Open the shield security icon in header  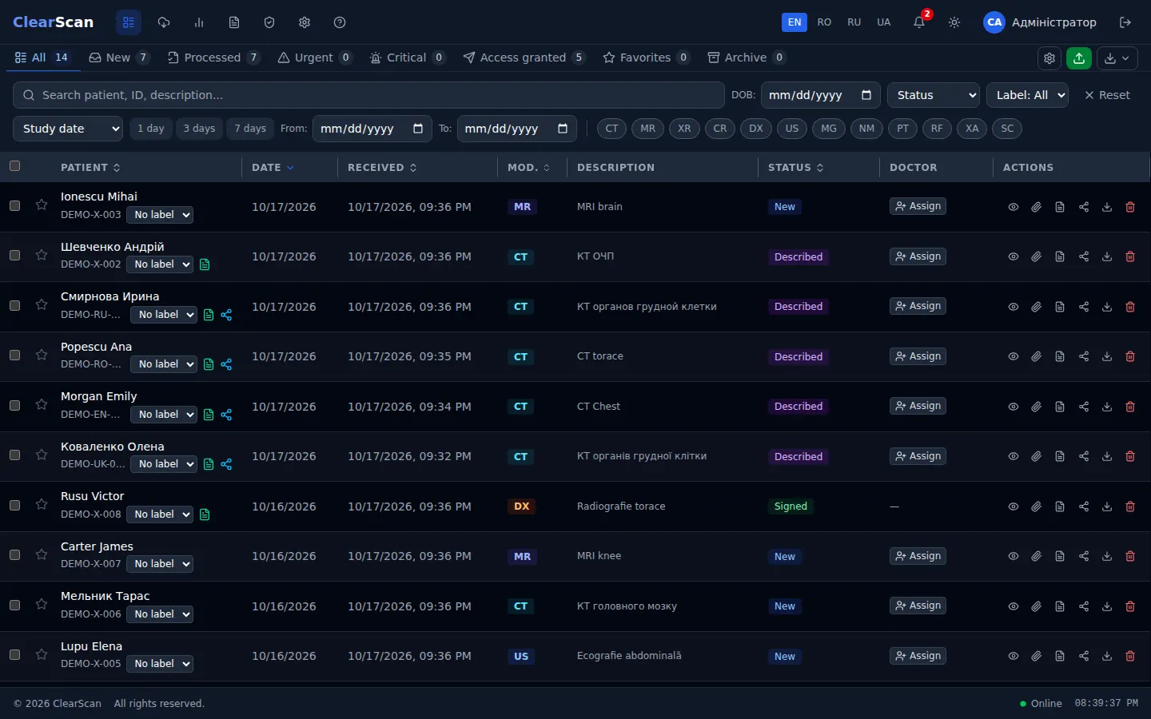click(269, 22)
